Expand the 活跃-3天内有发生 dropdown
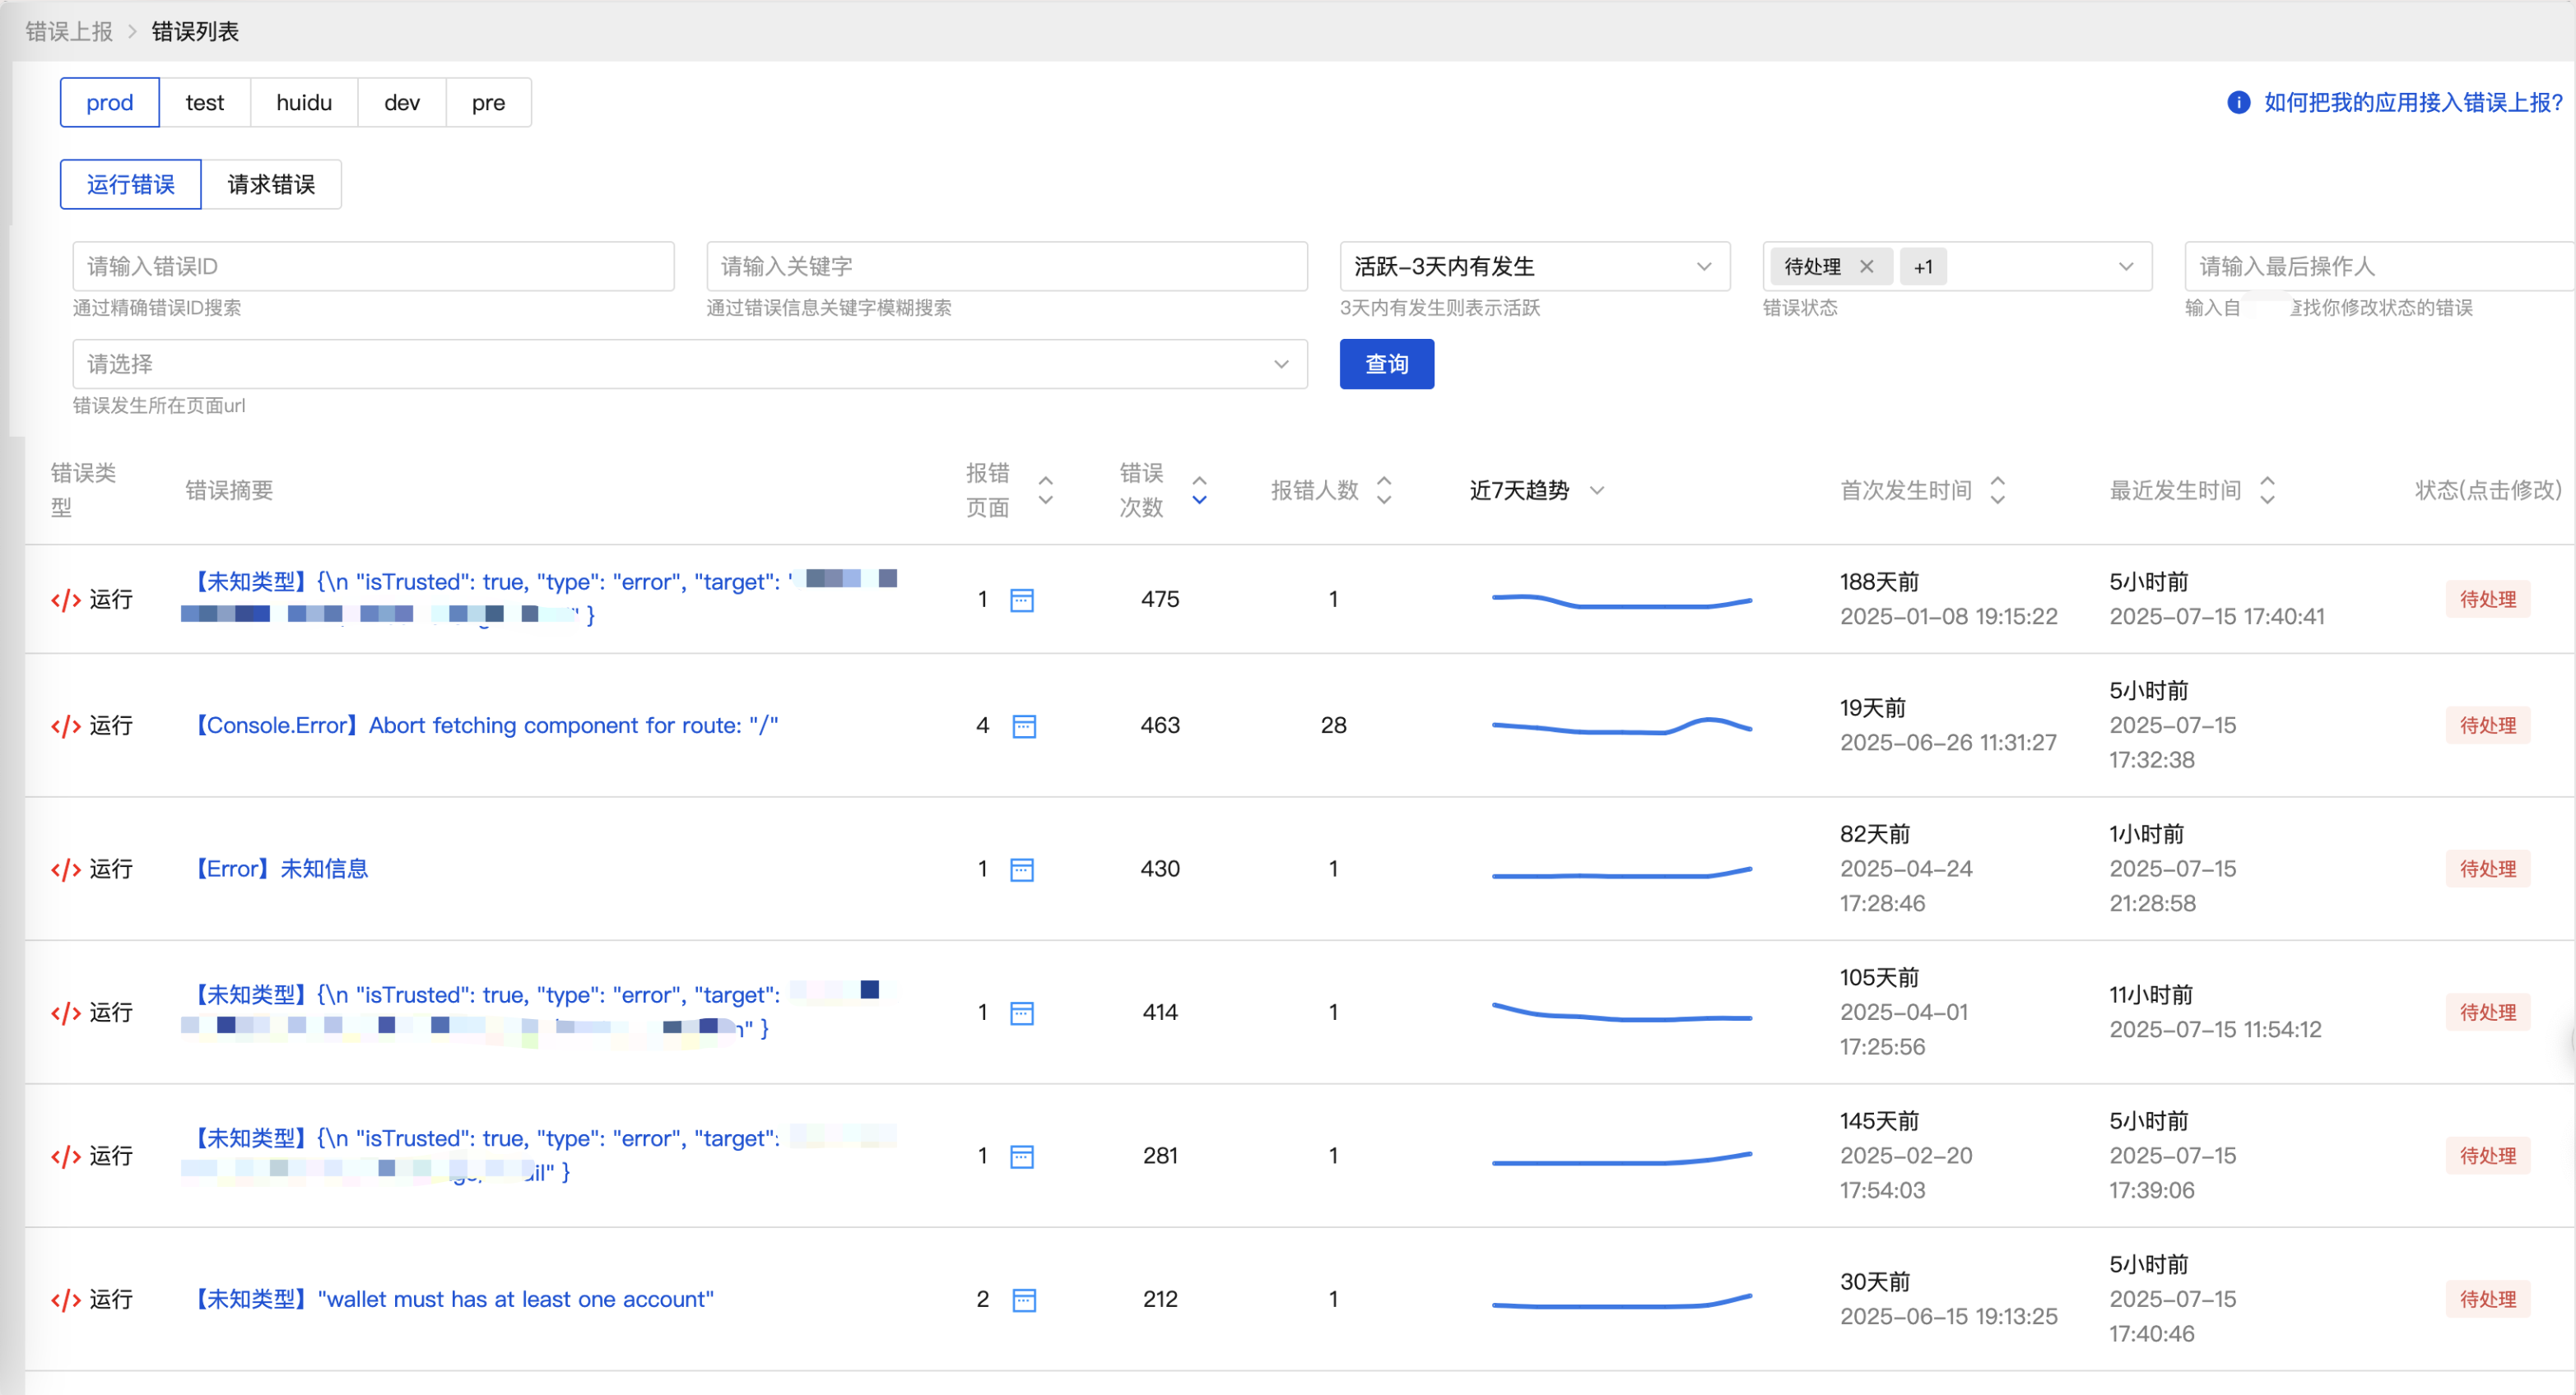Screen dimensions: 2576x1395 coord(1534,266)
